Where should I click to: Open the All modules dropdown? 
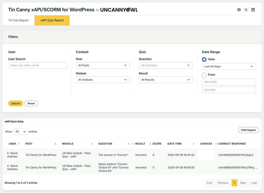(103, 80)
